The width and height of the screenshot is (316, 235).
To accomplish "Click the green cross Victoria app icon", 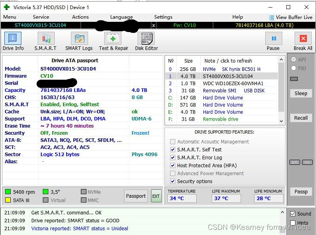I will click(x=7, y=7).
